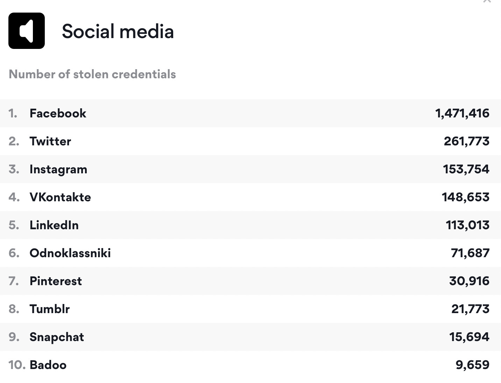This screenshot has width=501, height=383.
Task: Choose the VKontakte row
Action: pyautogui.click(x=60, y=197)
